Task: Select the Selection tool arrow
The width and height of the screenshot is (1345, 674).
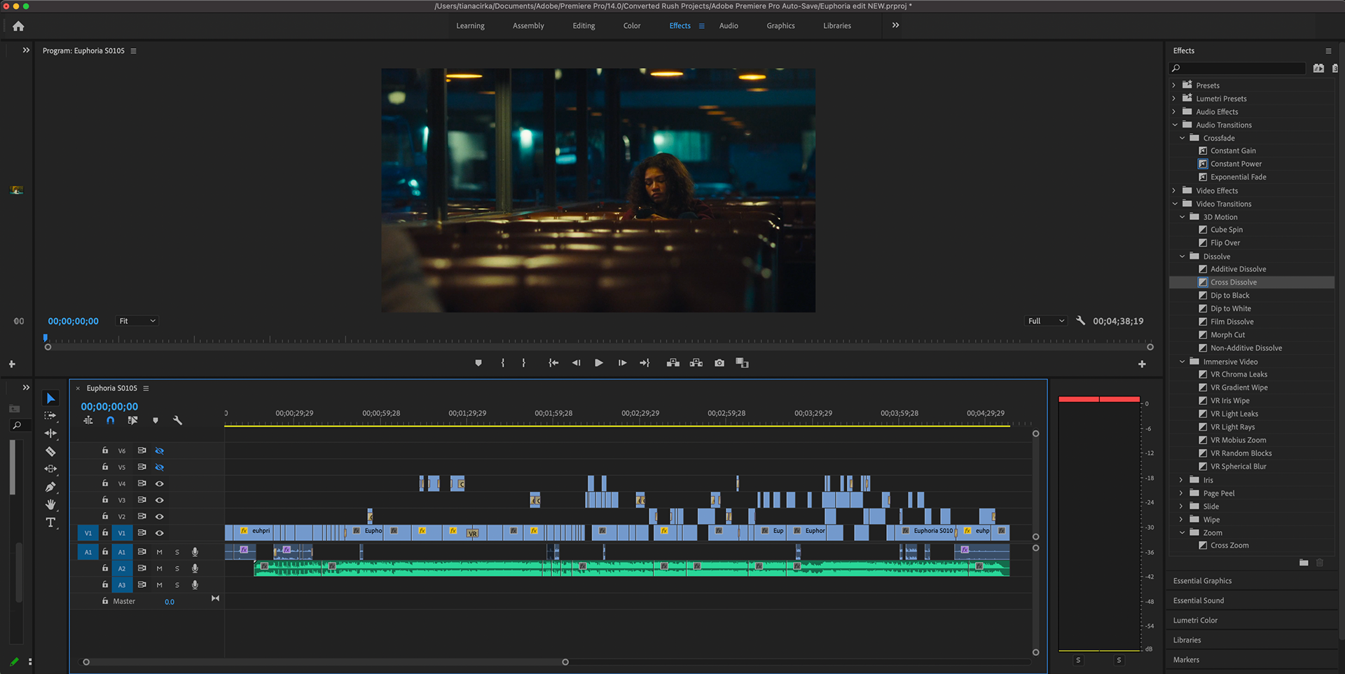Action: click(x=50, y=398)
